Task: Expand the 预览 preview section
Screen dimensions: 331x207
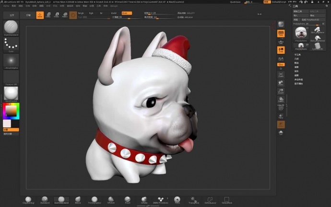Action: (x=296, y=63)
